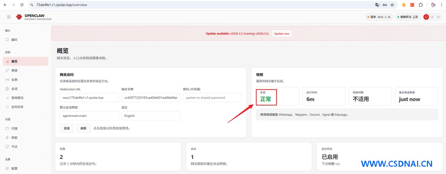Click the translate page icon
446x174 pixels.
tap(377, 5)
